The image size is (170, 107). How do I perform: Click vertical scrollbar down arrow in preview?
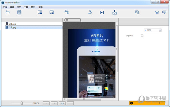[x=117, y=96]
